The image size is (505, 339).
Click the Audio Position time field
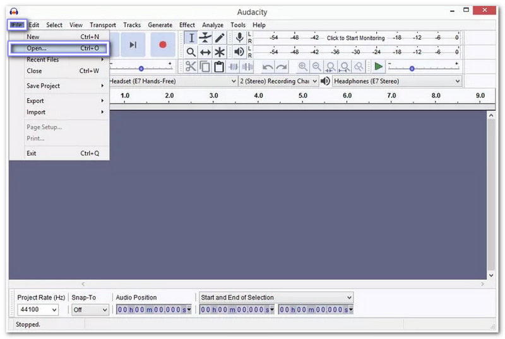tap(153, 310)
